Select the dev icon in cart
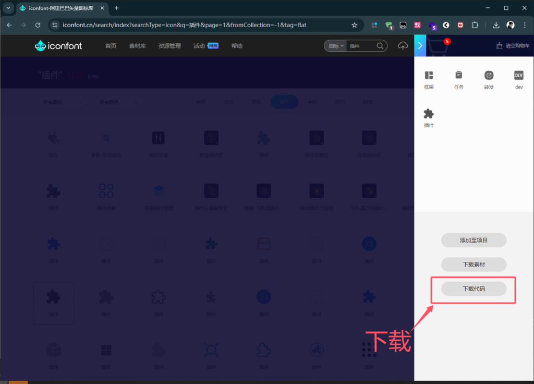The width and height of the screenshot is (534, 384). (518, 76)
